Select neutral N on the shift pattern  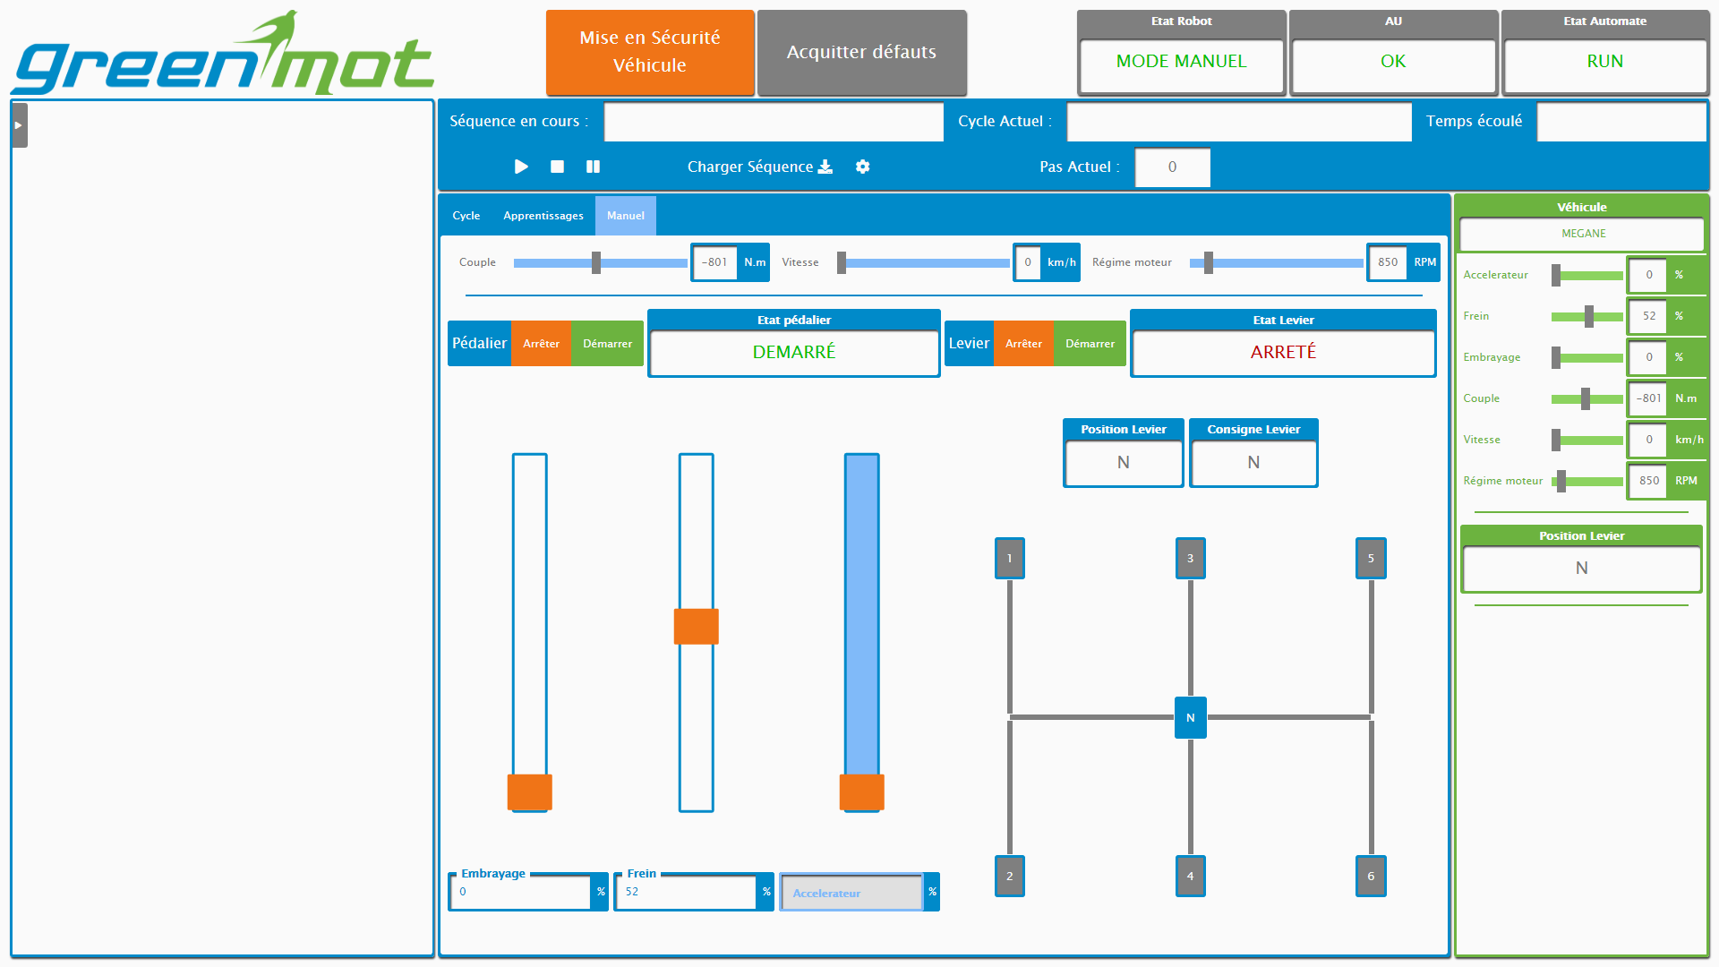tap(1190, 718)
